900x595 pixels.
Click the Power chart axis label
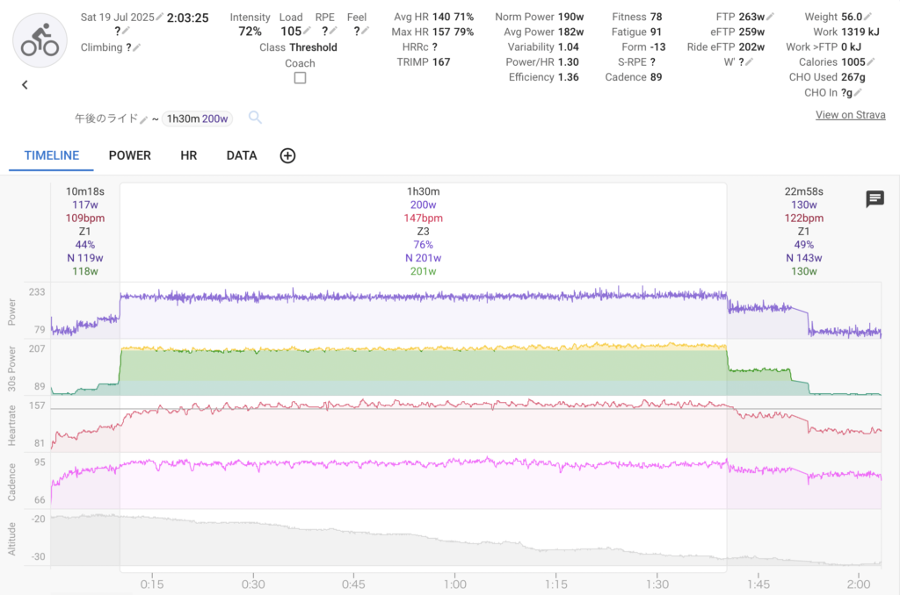coord(11,312)
